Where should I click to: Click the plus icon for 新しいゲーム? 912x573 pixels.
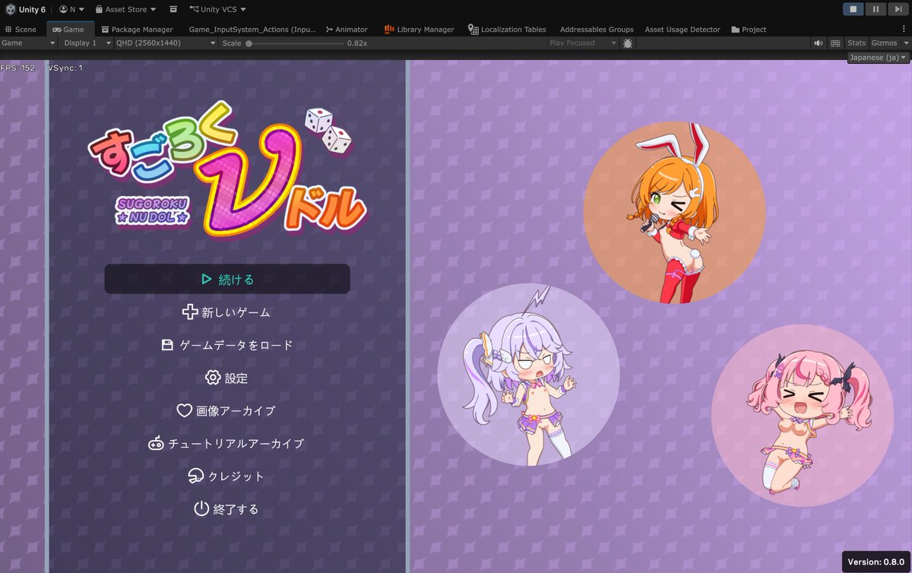(190, 312)
